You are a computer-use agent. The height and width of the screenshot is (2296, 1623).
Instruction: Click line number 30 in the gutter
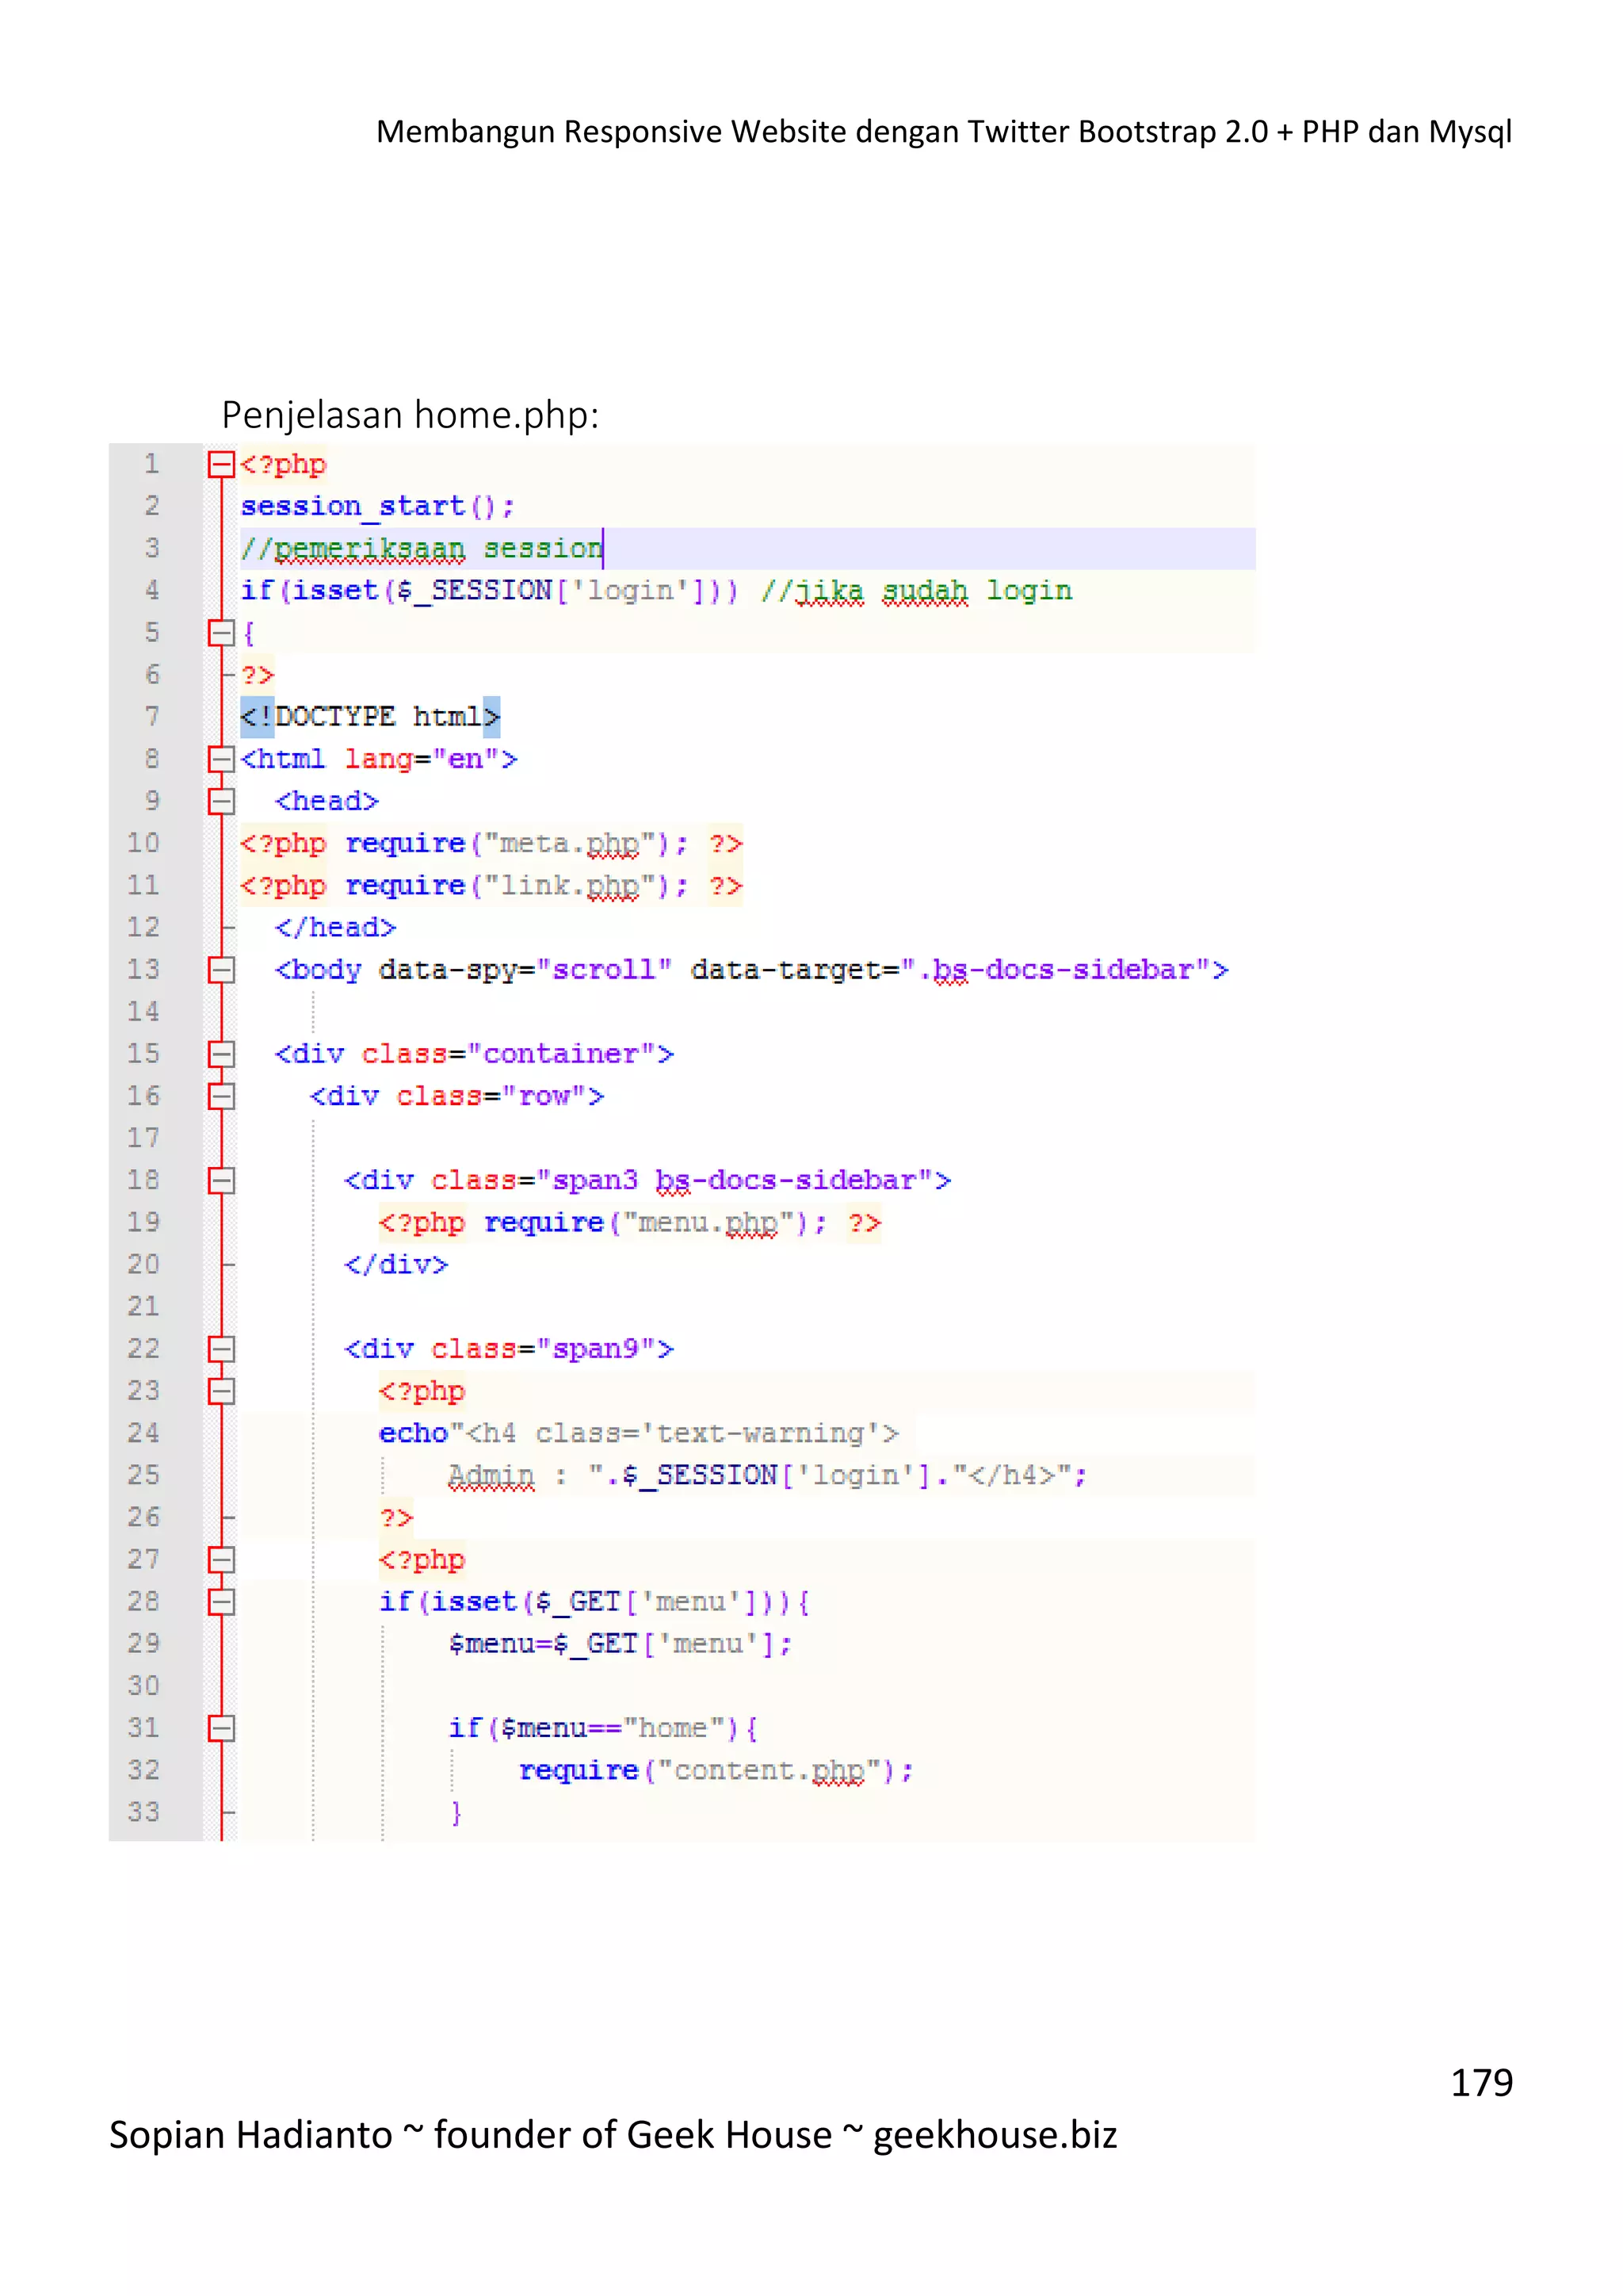pyautogui.click(x=143, y=1685)
